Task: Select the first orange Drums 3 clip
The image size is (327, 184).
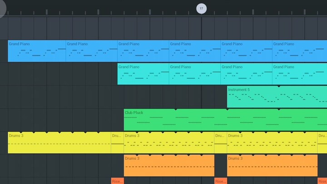Action: tap(168, 165)
